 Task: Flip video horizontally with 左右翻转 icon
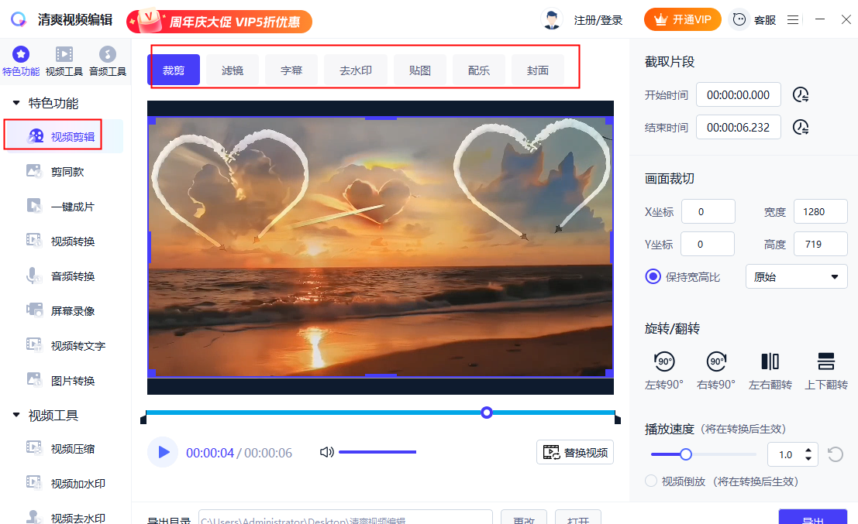coord(770,361)
